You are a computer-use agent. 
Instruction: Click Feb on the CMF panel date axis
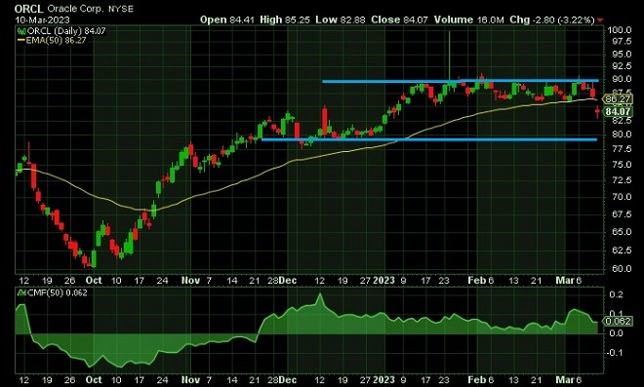click(x=477, y=380)
